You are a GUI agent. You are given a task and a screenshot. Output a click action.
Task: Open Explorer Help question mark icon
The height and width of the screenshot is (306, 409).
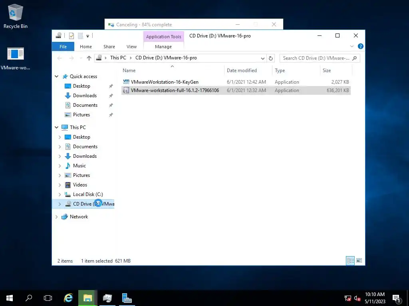361,46
